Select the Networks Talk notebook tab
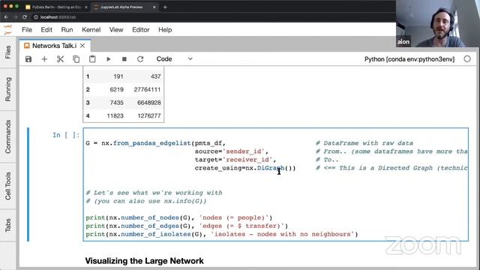 (54, 46)
